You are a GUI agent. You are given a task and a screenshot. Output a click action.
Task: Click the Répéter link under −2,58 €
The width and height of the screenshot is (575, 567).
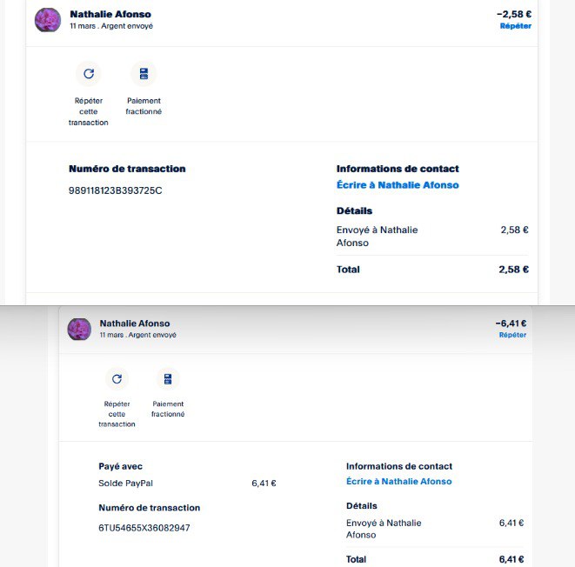[515, 26]
